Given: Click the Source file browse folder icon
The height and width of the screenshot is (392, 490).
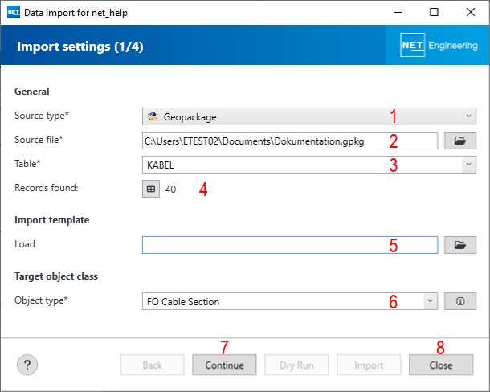Looking at the screenshot, I should [x=460, y=141].
